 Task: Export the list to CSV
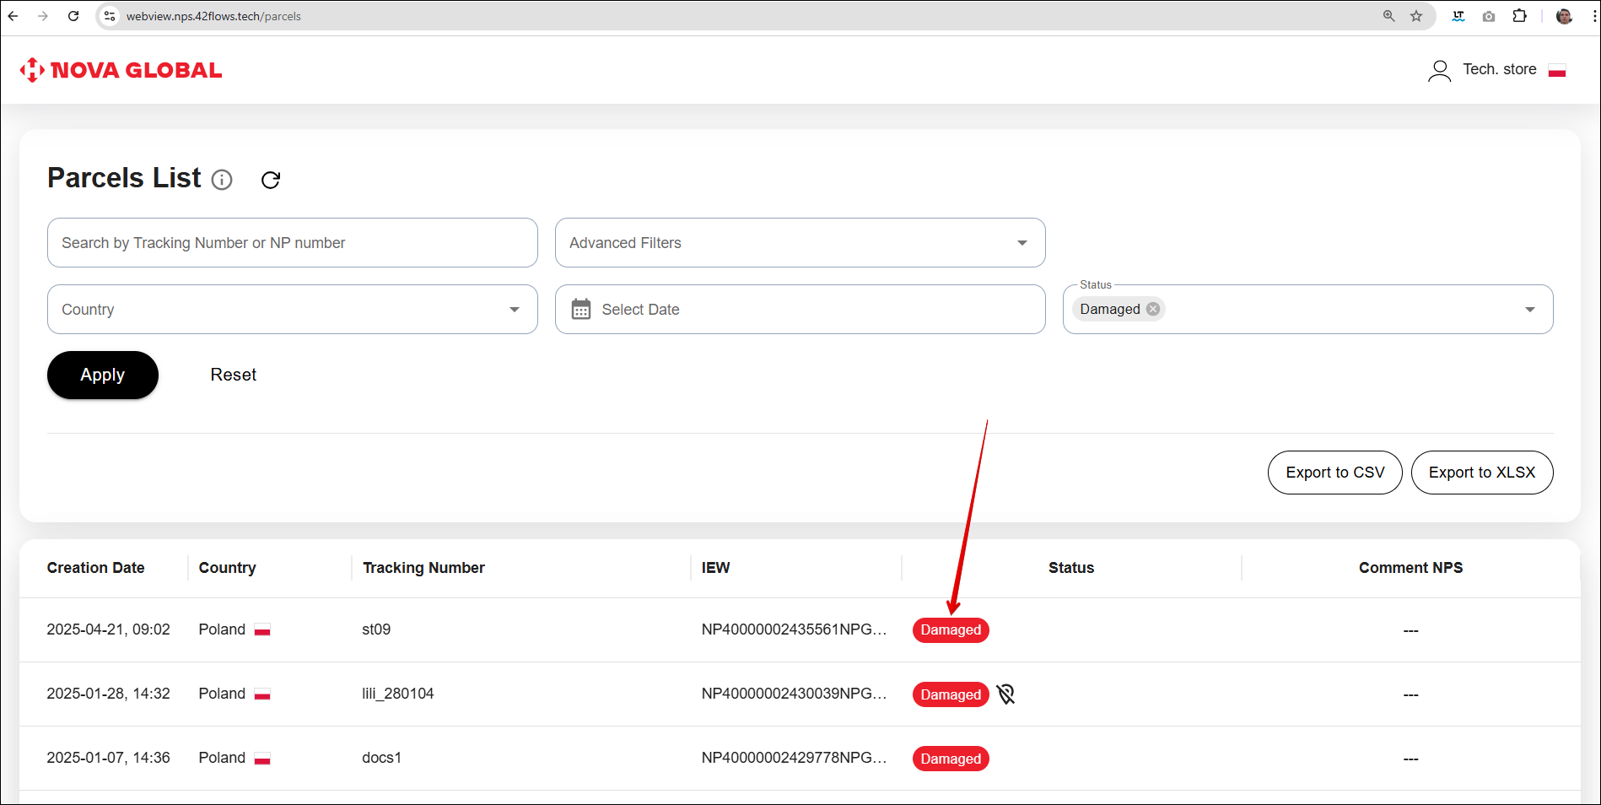(x=1334, y=473)
